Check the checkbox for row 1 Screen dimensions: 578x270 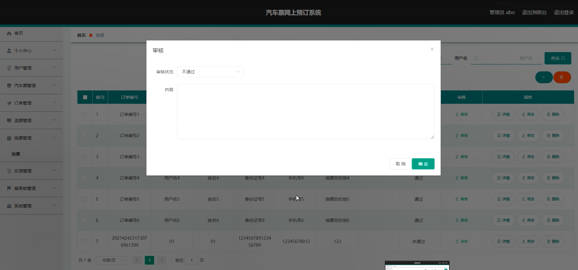(x=85, y=114)
